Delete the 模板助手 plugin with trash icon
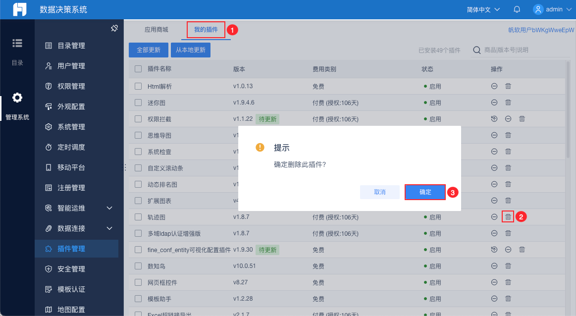Screen dimensions: 576x316 (508, 298)
